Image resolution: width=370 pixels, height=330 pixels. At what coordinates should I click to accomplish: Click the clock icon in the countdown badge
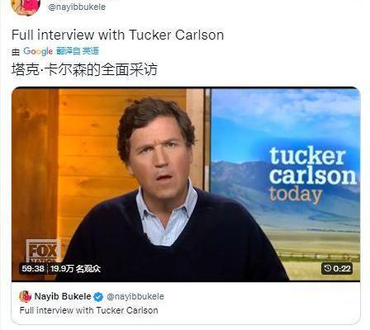point(328,268)
